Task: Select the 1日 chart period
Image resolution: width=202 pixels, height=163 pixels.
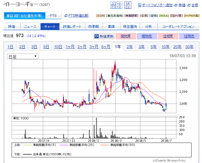Action: click(x=11, y=47)
